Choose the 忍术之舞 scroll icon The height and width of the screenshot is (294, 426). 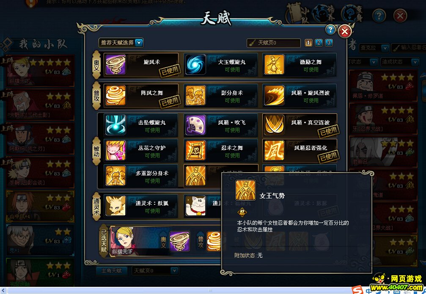click(x=195, y=150)
